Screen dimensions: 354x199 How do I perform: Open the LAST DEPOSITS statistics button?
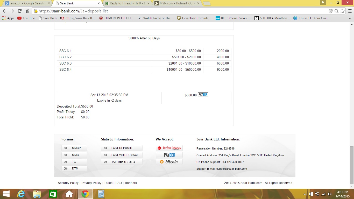coord(122,148)
